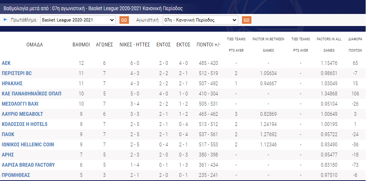The width and height of the screenshot is (366, 181).
Task: Click the ΠΟΝΤΟΙ +/- column header
Action: point(208,44)
